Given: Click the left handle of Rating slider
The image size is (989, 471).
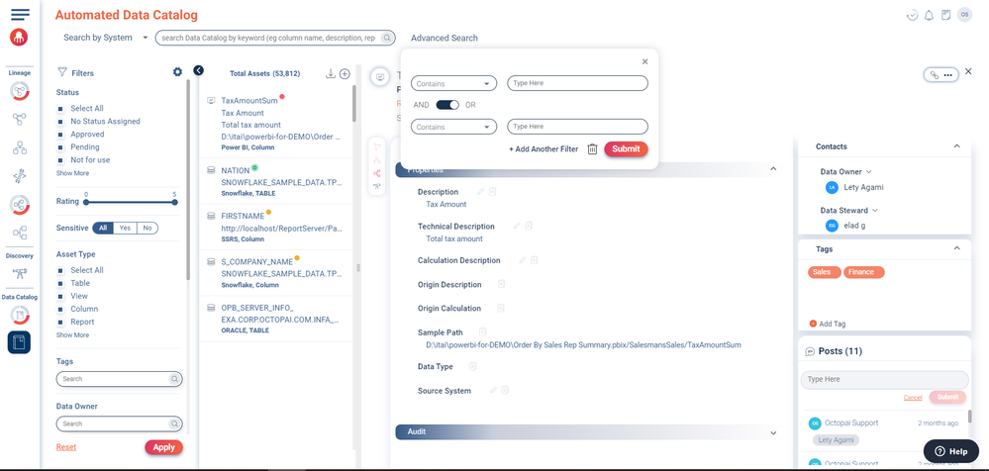Looking at the screenshot, I should click(x=86, y=203).
